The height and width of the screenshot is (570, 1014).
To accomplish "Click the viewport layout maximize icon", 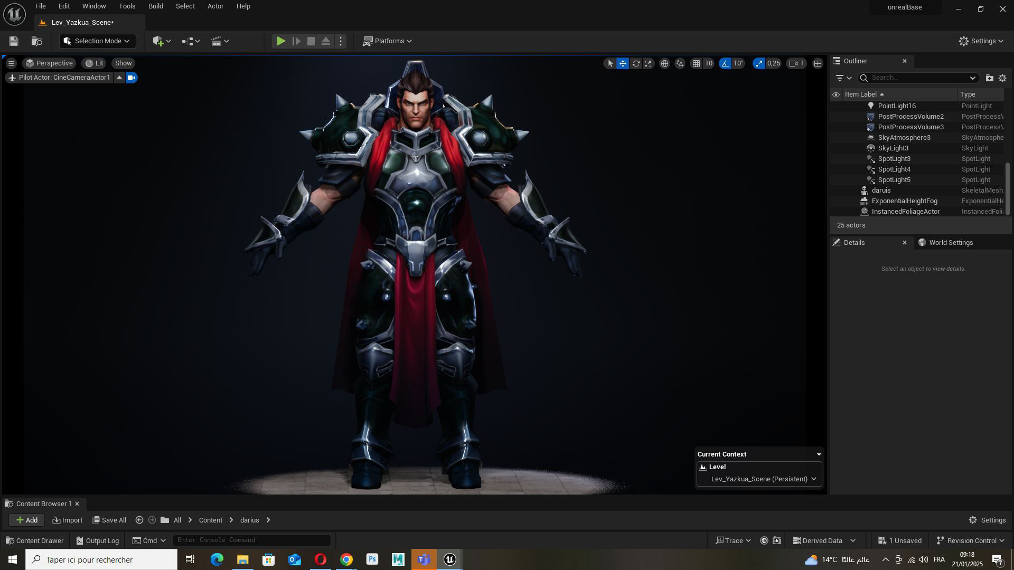I will [818, 63].
